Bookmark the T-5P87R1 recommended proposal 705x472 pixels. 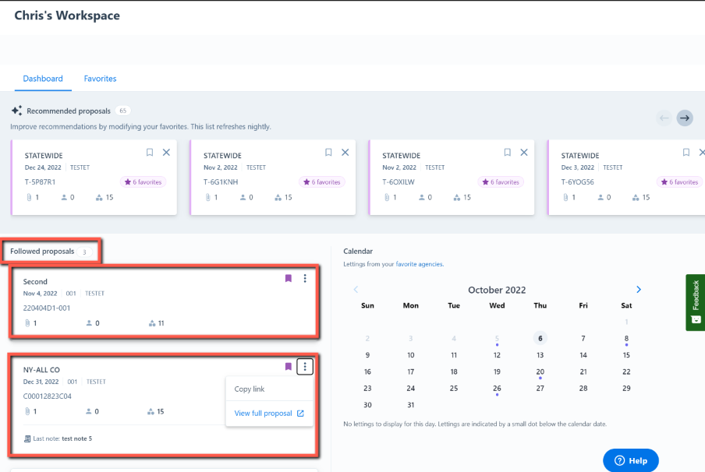[x=150, y=153]
